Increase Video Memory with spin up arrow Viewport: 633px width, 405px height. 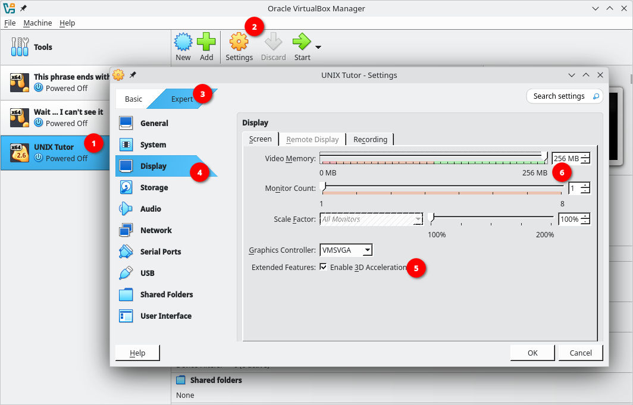coord(585,156)
